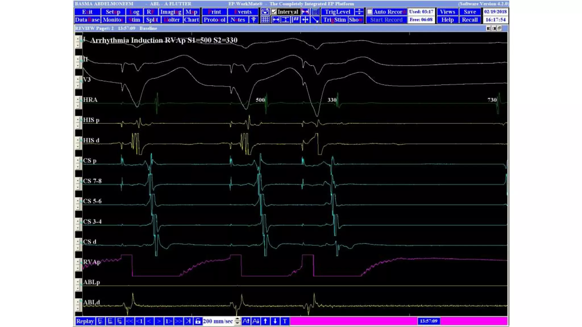Click the antenna icon next to Notes
This screenshot has width=582, height=327.
click(253, 20)
